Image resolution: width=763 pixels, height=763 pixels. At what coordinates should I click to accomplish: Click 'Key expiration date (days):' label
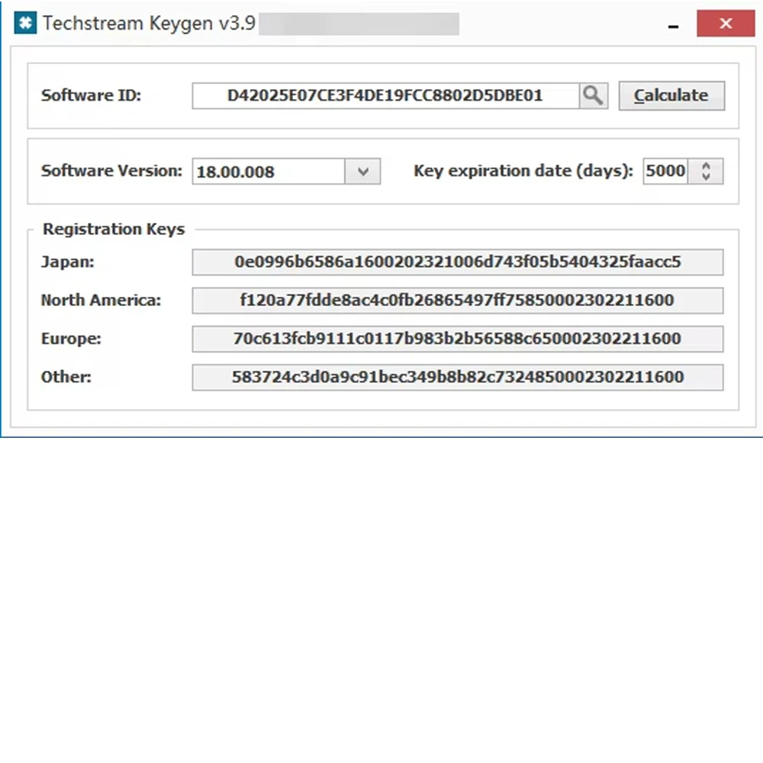click(x=523, y=171)
